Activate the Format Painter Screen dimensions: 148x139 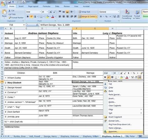pos(16,18)
